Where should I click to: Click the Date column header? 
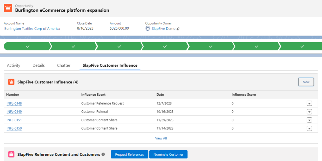[x=160, y=95]
